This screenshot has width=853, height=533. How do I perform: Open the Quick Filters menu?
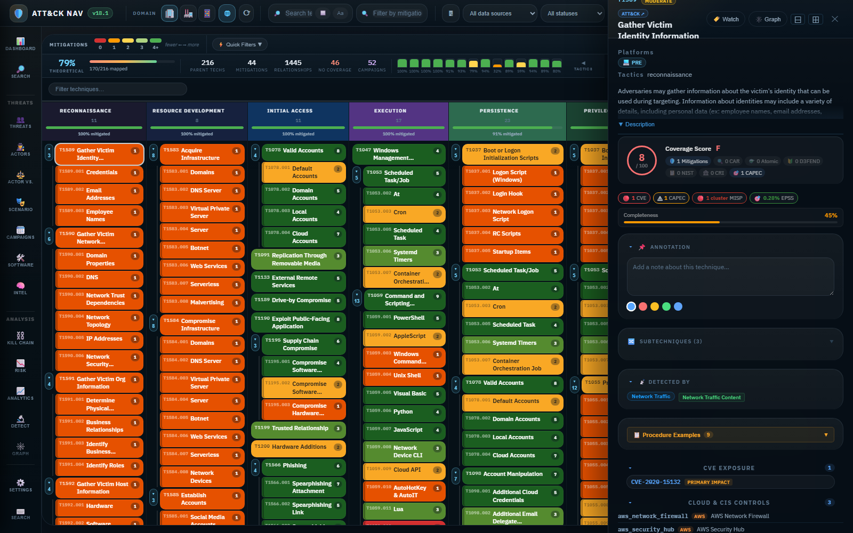coord(239,44)
